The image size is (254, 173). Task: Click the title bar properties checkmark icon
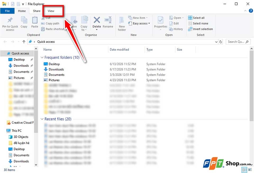click(13, 4)
